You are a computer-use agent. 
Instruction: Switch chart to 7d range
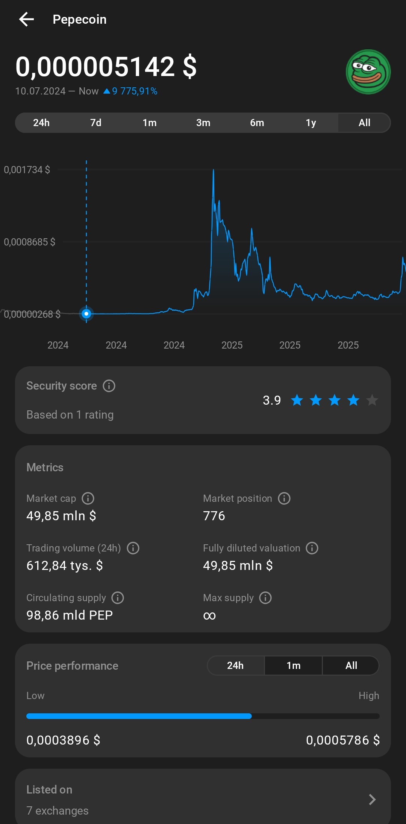click(x=95, y=123)
